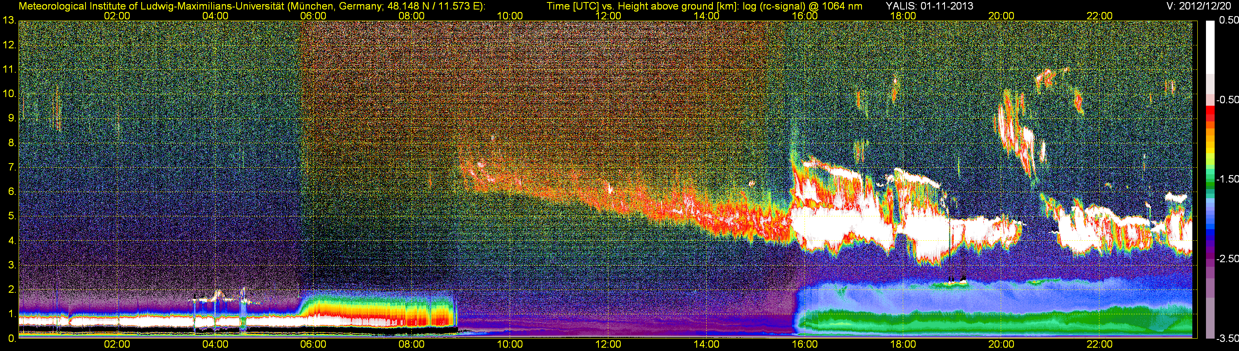1239x351 pixels.
Task: Click the height axis label 2
Action: coord(12,289)
